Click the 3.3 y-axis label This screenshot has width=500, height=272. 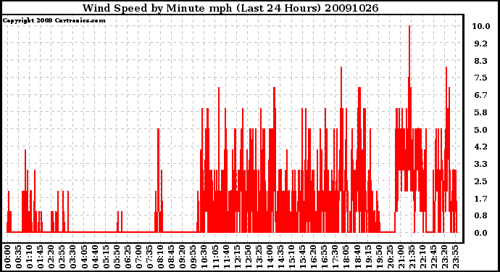pos(481,164)
